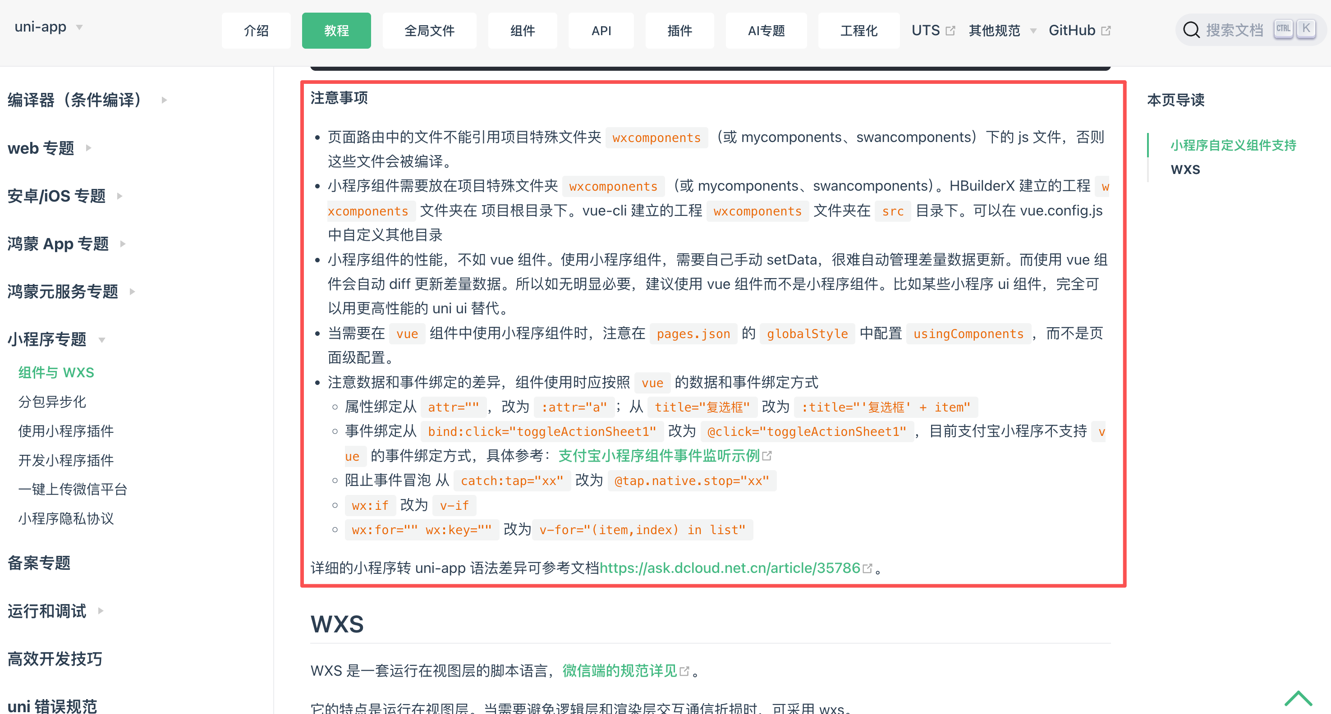Switch to the 全局文件 tab
The width and height of the screenshot is (1331, 714).
pyautogui.click(x=429, y=31)
